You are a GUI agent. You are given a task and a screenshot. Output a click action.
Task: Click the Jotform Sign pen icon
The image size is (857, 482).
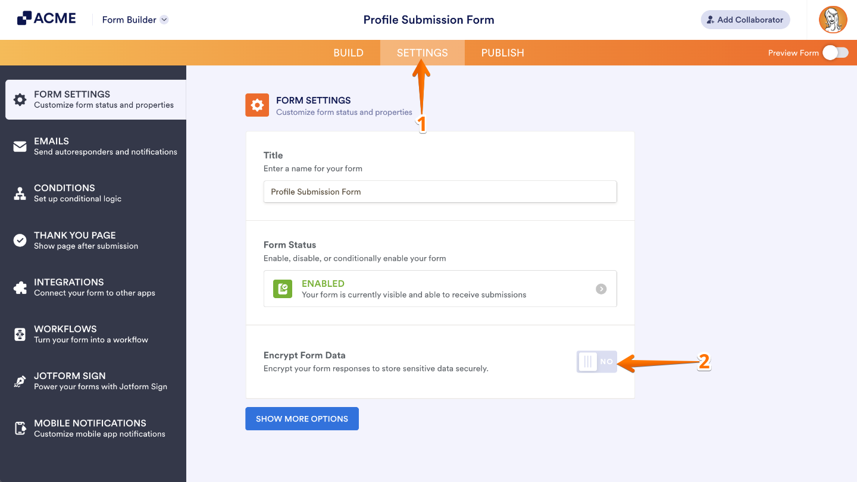[20, 381]
